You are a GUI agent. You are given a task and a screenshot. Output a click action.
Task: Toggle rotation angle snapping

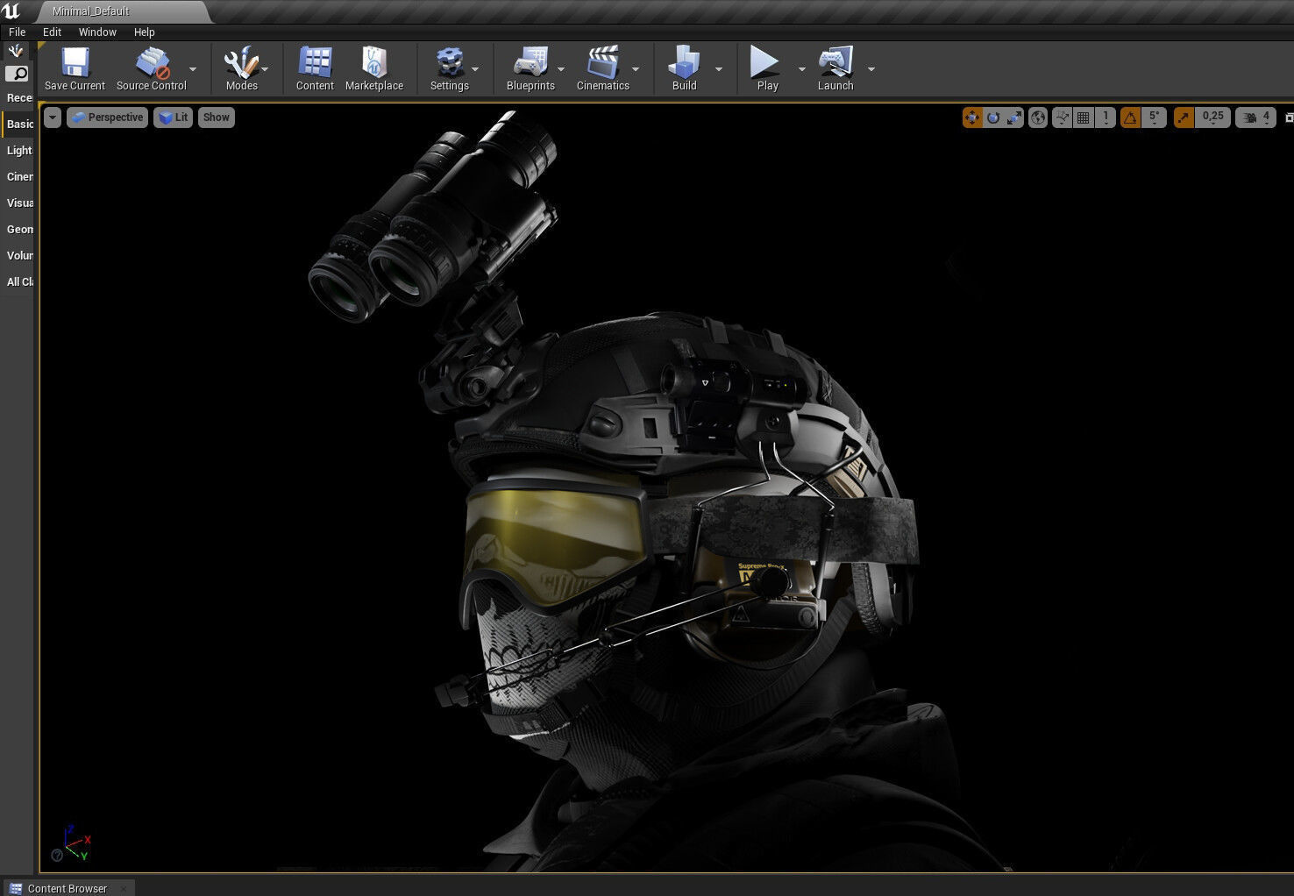tap(1130, 117)
